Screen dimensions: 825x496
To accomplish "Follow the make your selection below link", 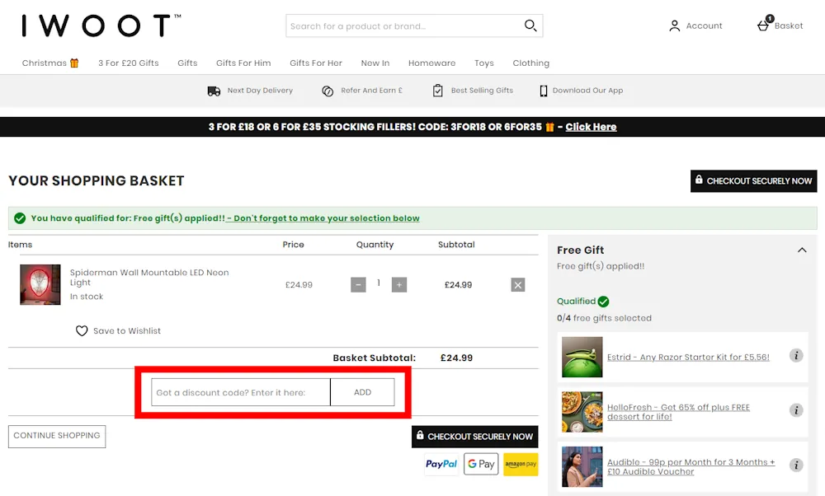I will tap(323, 218).
